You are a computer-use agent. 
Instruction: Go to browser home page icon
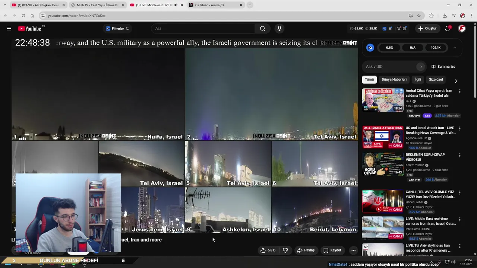tap(32, 16)
